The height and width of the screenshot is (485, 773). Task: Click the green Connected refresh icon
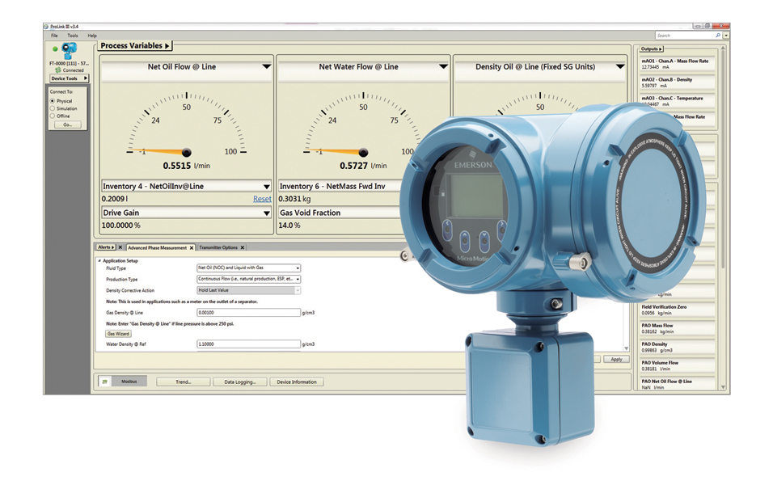pos(58,70)
